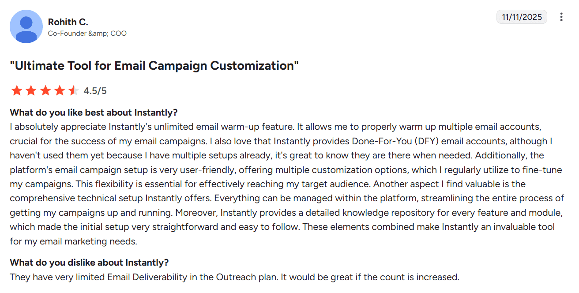Click the Co-Founder & COO job title

tap(87, 34)
